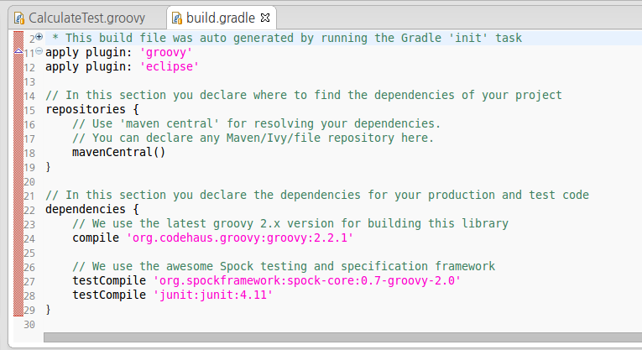Click the override marker triangle beside line 11

tap(18, 51)
